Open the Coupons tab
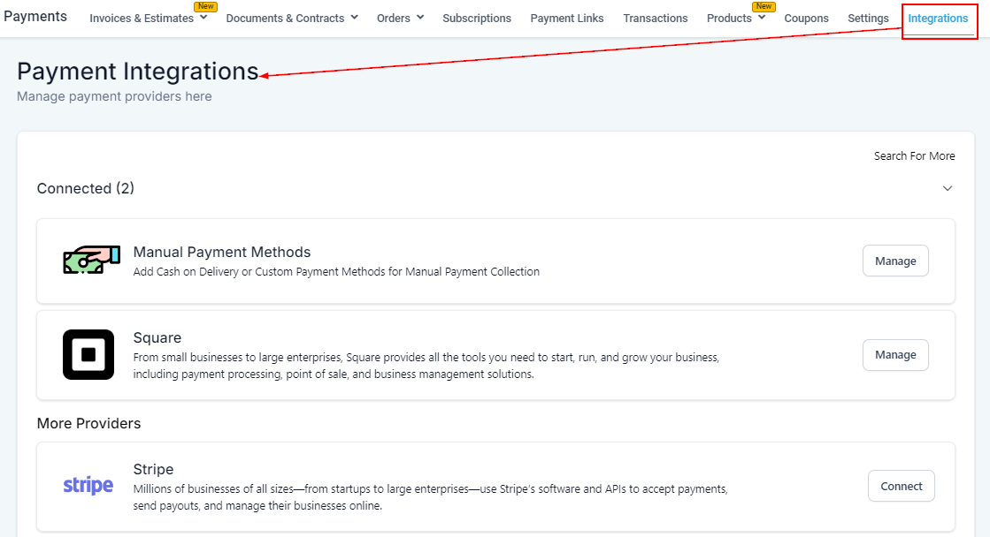Image resolution: width=990 pixels, height=537 pixels. [x=806, y=19]
